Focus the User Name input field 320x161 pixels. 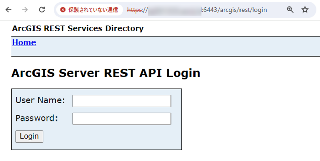pos(122,101)
